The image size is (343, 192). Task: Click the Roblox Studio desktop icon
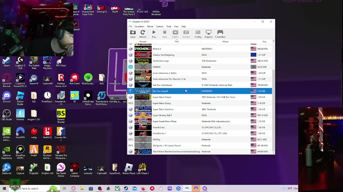point(20,99)
